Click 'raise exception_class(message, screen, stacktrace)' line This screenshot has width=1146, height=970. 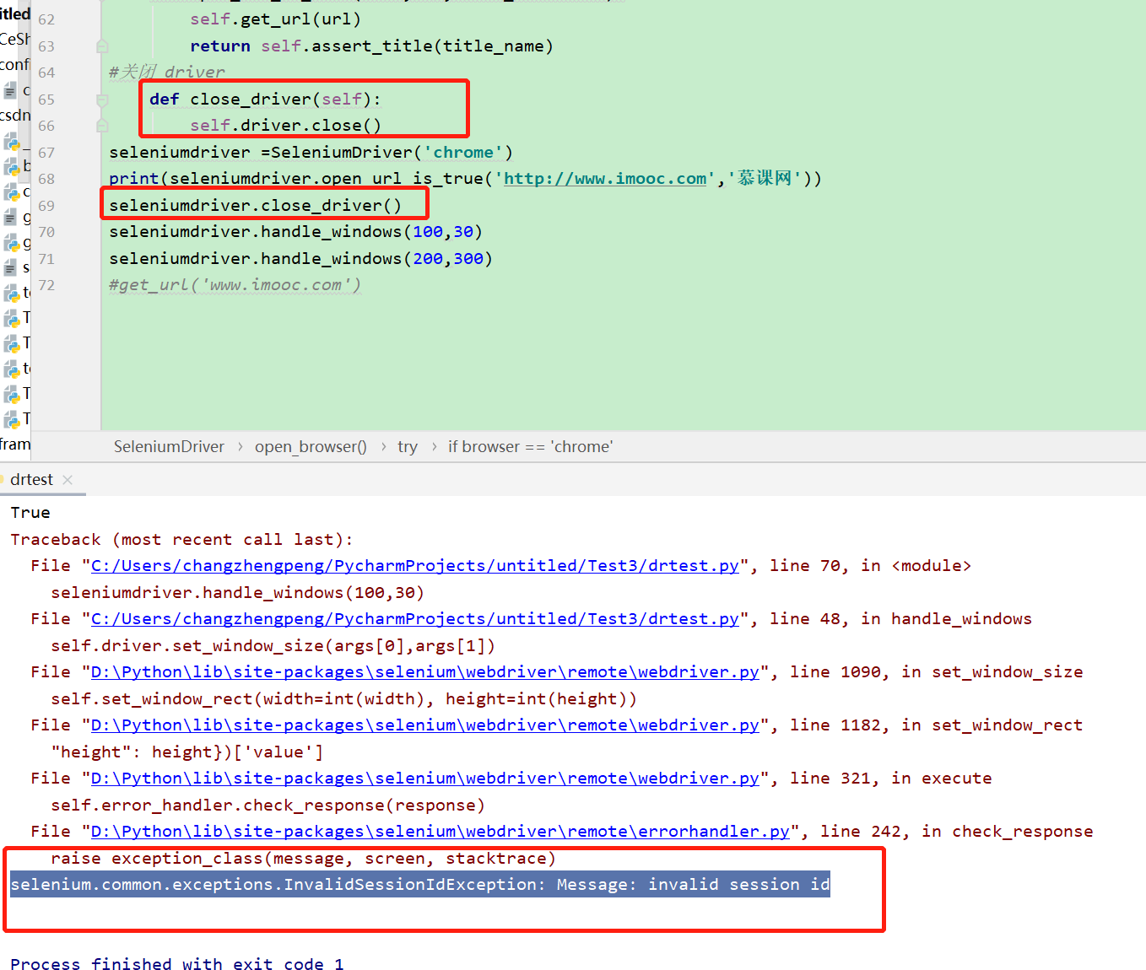pos(303,859)
